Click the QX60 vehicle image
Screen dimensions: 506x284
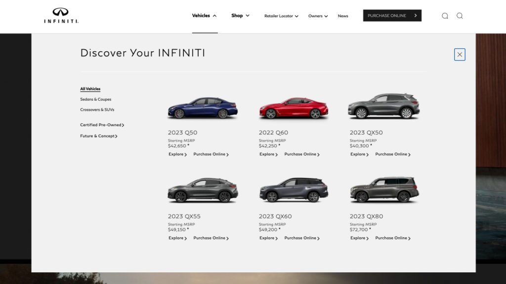[294, 190]
